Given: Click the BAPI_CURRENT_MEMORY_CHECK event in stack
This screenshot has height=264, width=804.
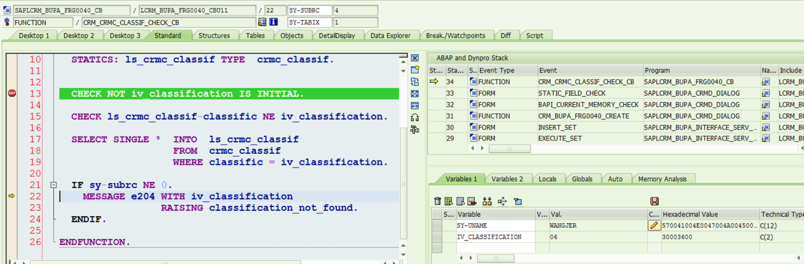Looking at the screenshot, I should [589, 104].
